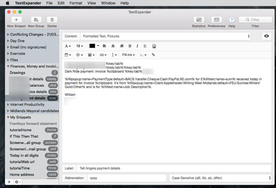276x188 pixels.
Task: Click the Filter search field
Action: [x=255, y=20]
